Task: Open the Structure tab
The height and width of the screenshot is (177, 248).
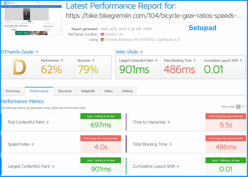Action: 65,91
